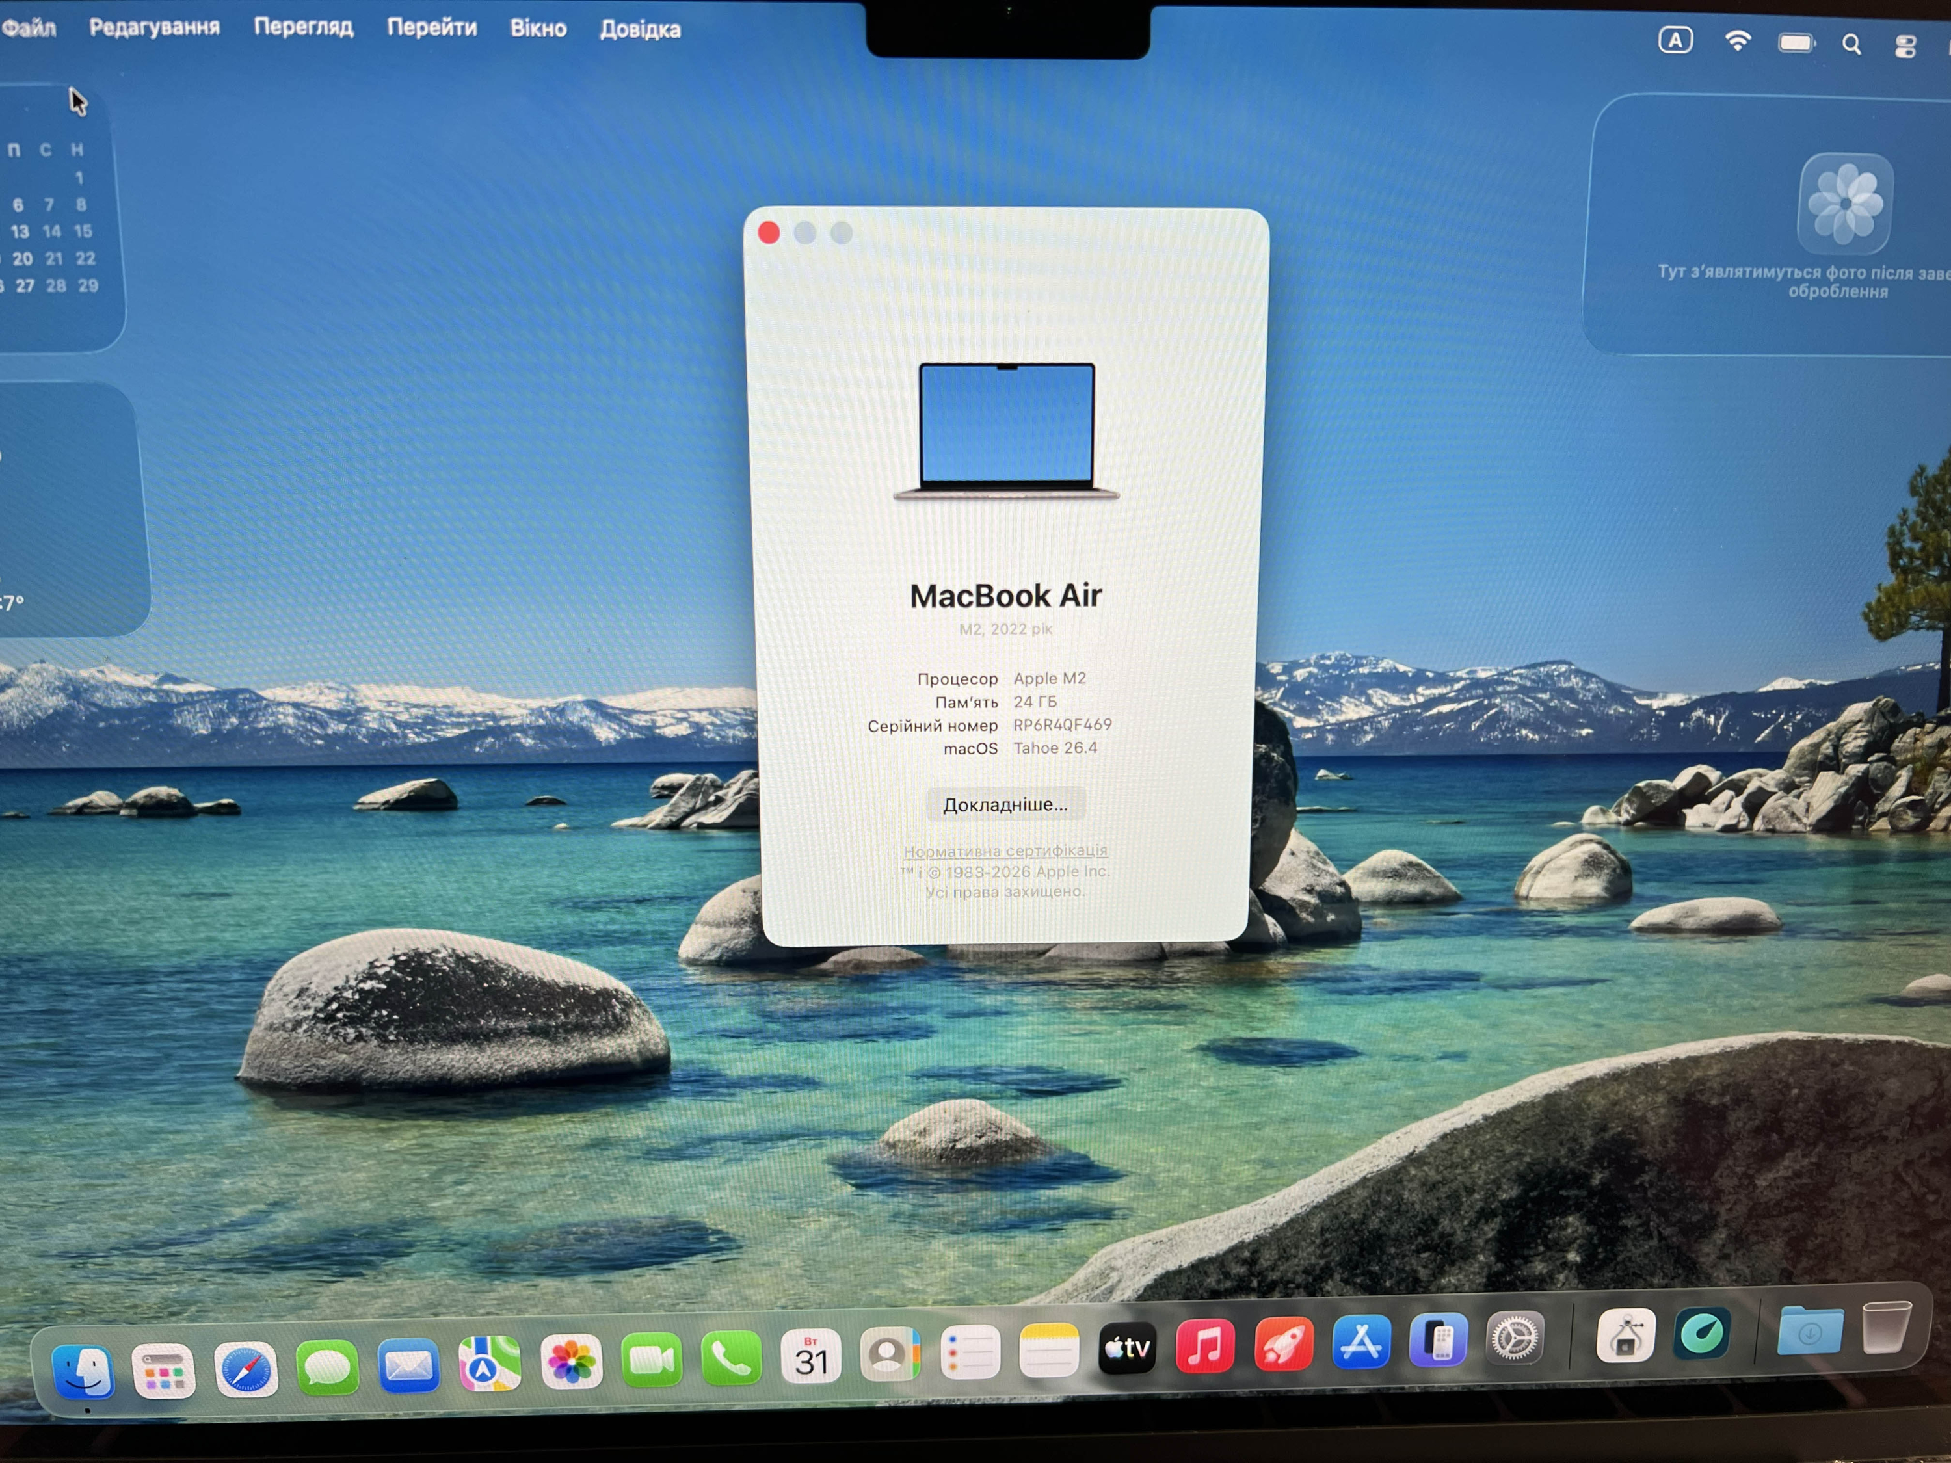Click the 'MacBook Air' title text
Image resolution: width=1951 pixels, height=1463 pixels.
point(1005,596)
